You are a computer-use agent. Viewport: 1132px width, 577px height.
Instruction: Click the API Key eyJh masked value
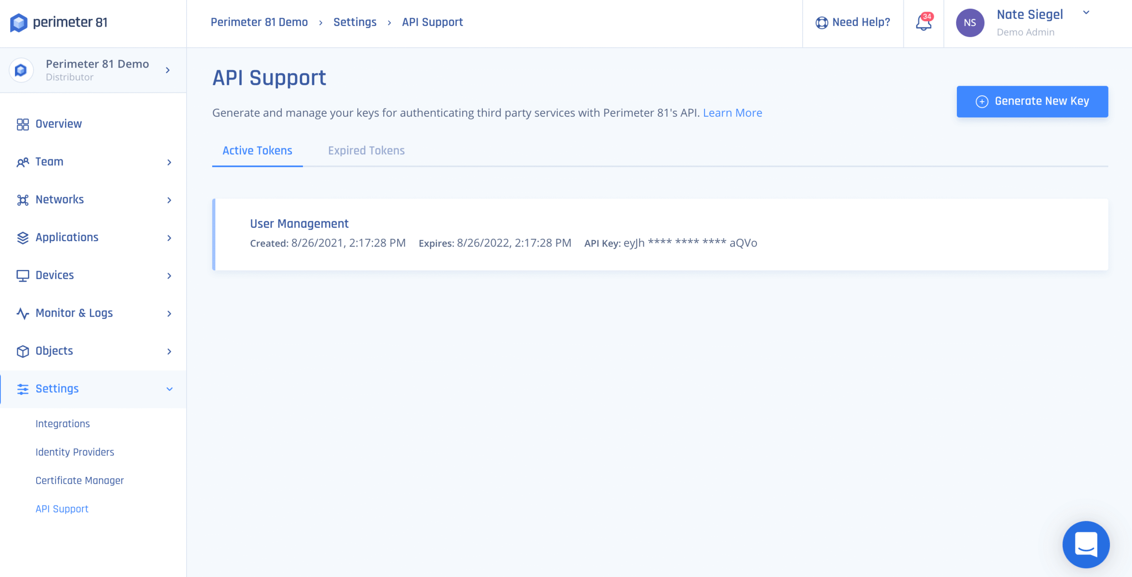690,243
